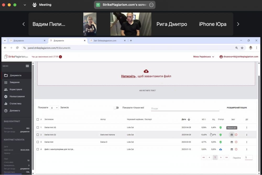Tick the select-all checkbox in table header
The width and height of the screenshot is (262, 175).
[x=37, y=119]
